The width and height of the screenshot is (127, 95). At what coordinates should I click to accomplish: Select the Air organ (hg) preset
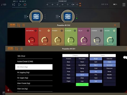(34, 78)
